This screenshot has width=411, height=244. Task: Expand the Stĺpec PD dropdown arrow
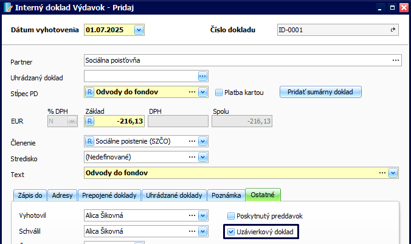point(203,92)
